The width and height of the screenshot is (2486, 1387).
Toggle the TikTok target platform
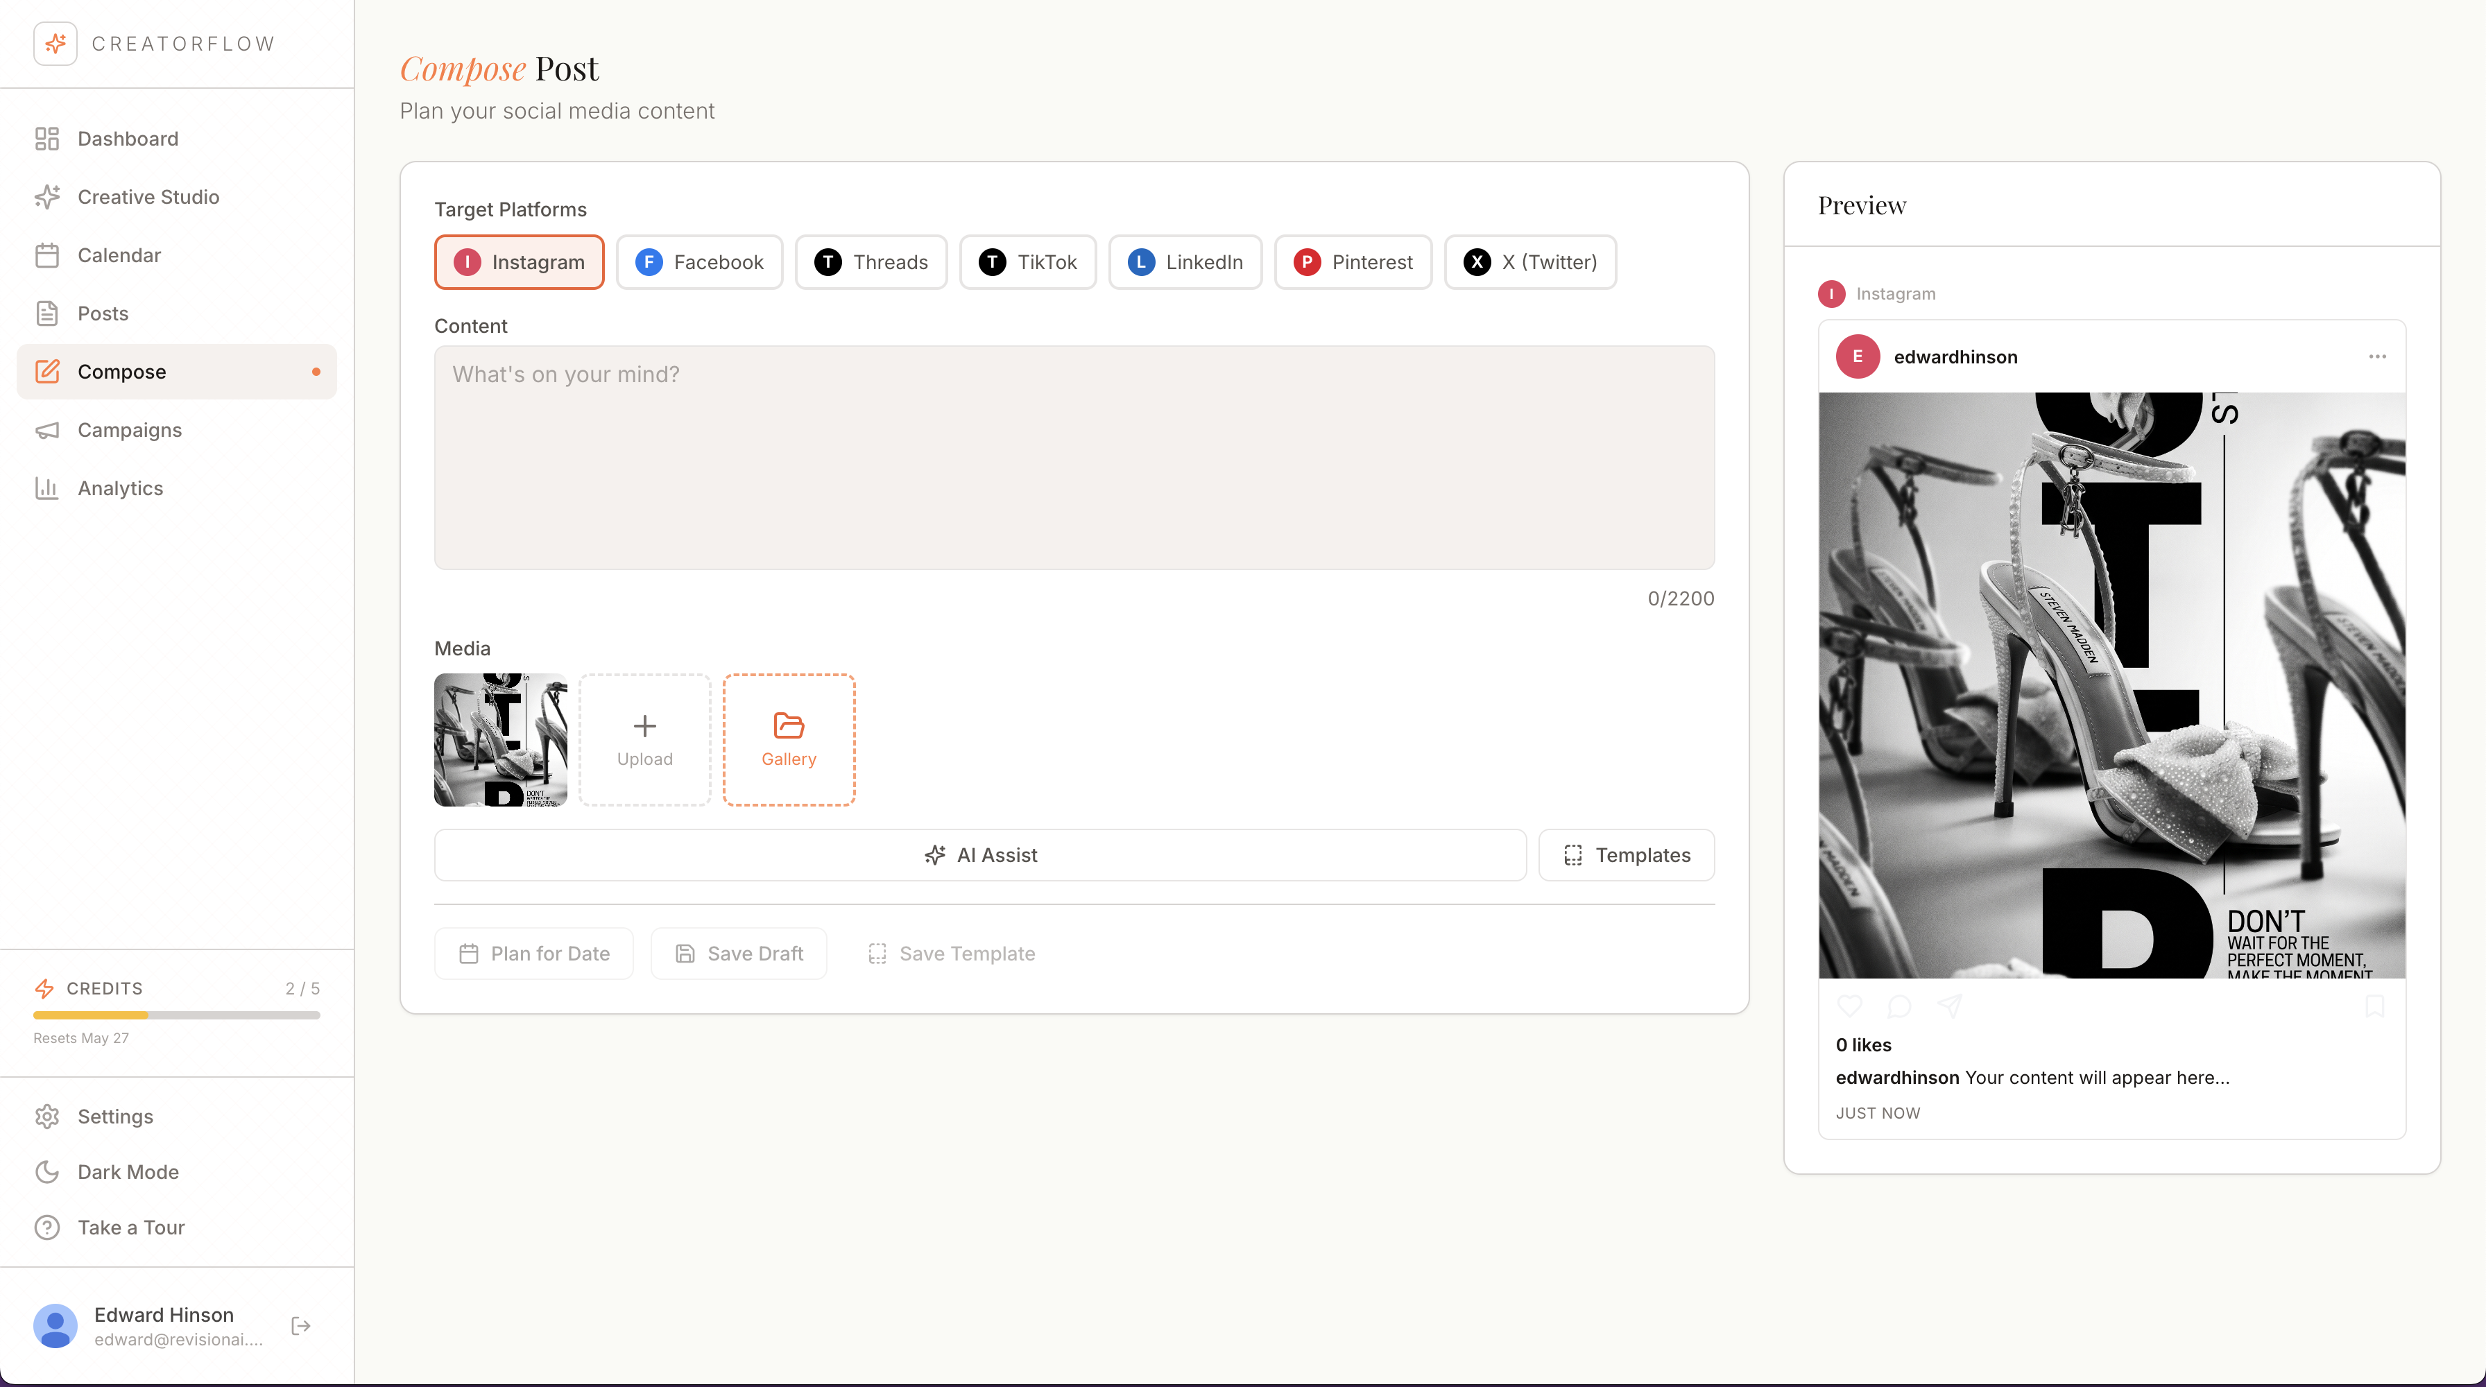(1028, 262)
